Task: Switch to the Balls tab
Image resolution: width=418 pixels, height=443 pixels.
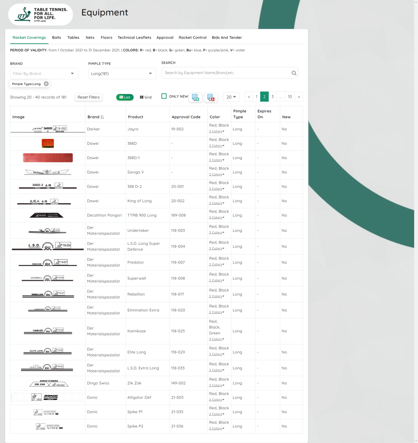Action: tap(57, 38)
